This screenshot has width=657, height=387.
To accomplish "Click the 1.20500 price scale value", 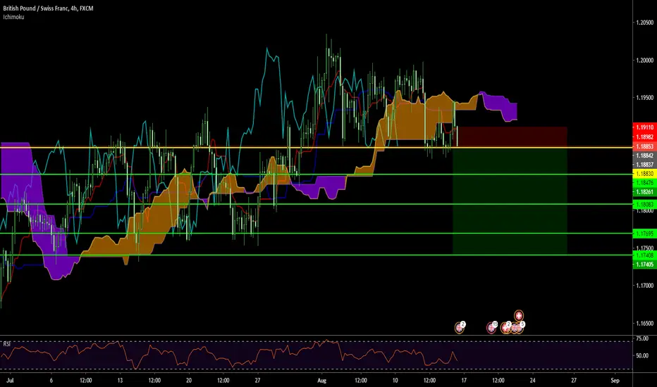I will pyautogui.click(x=644, y=23).
